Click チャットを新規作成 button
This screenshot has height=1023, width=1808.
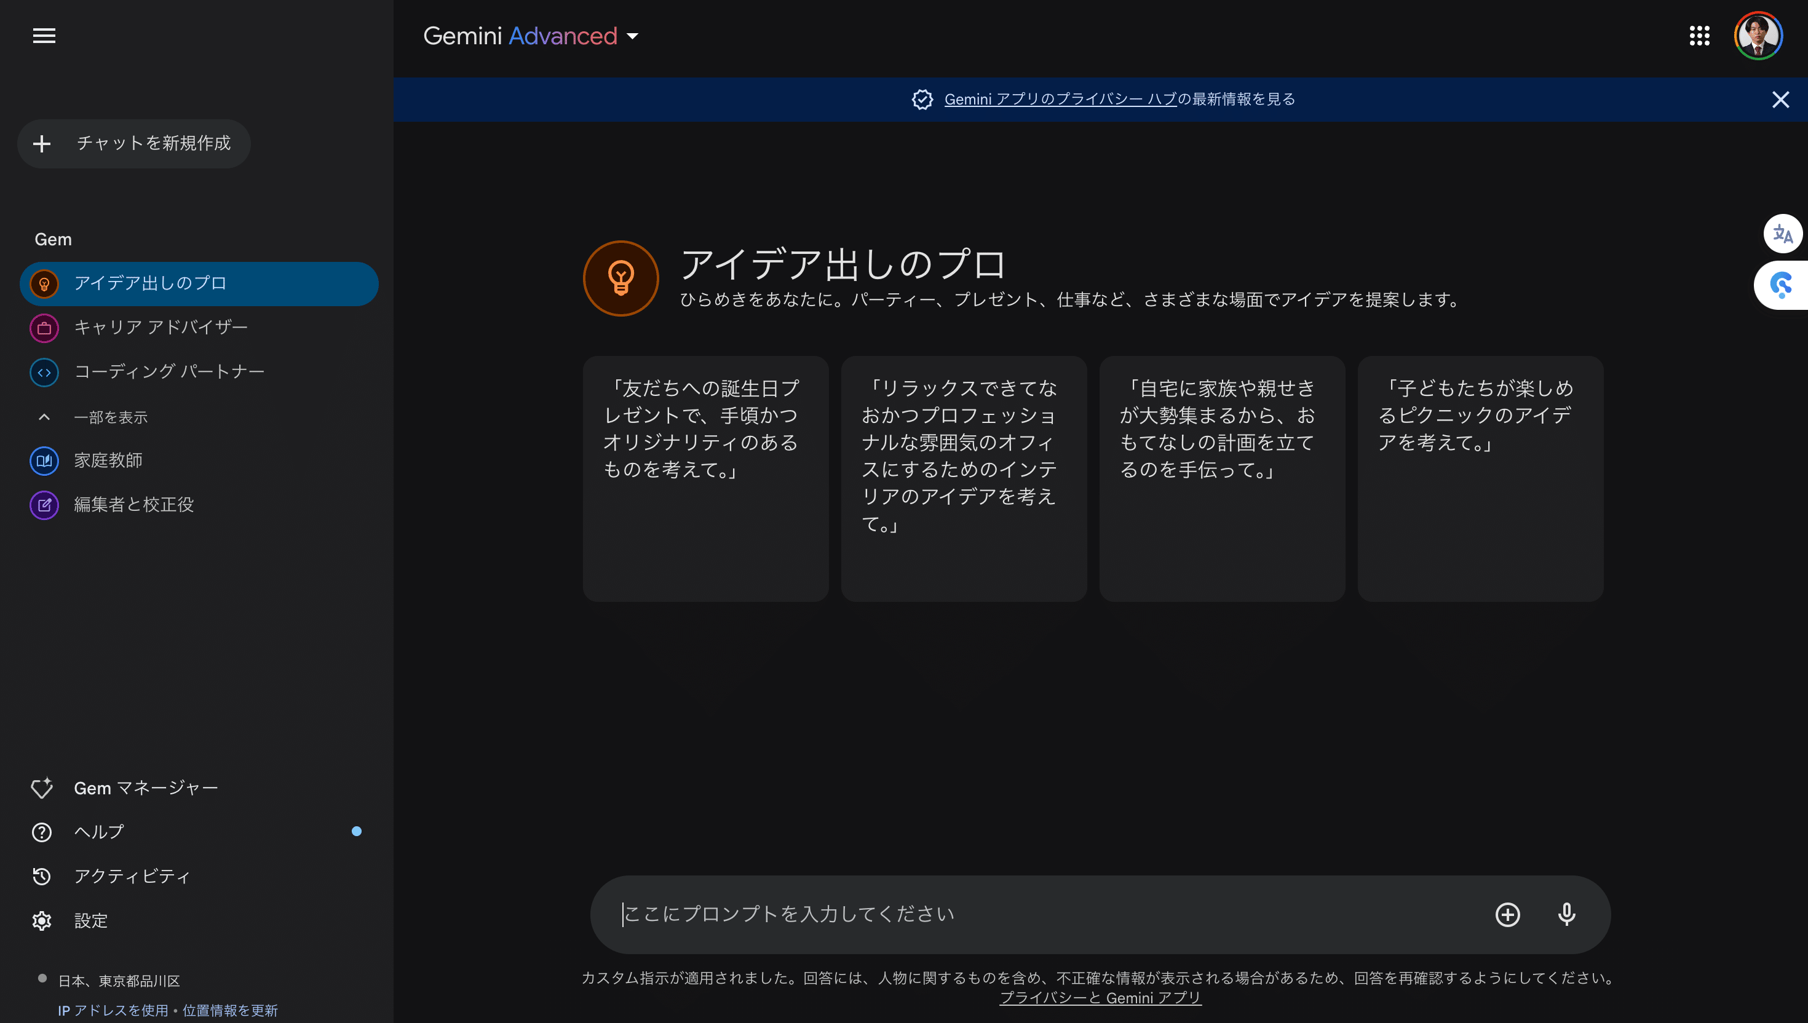click(x=133, y=143)
